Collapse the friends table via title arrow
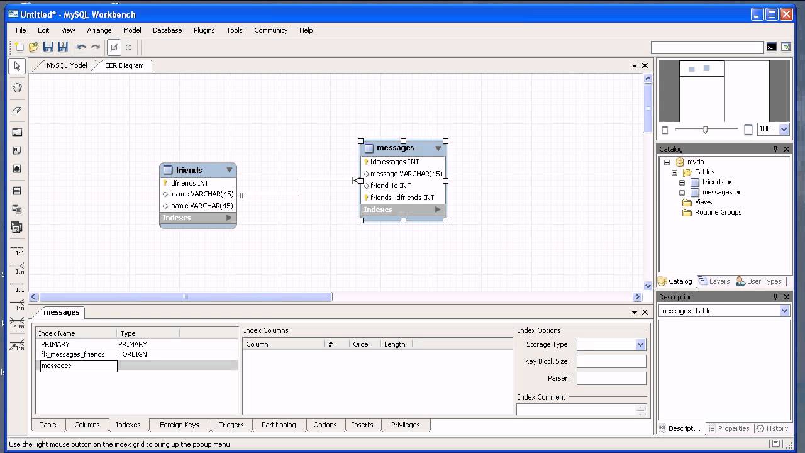Screen dimensions: 805x453 [x=230, y=170]
